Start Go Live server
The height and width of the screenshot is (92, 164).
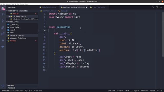145,91
